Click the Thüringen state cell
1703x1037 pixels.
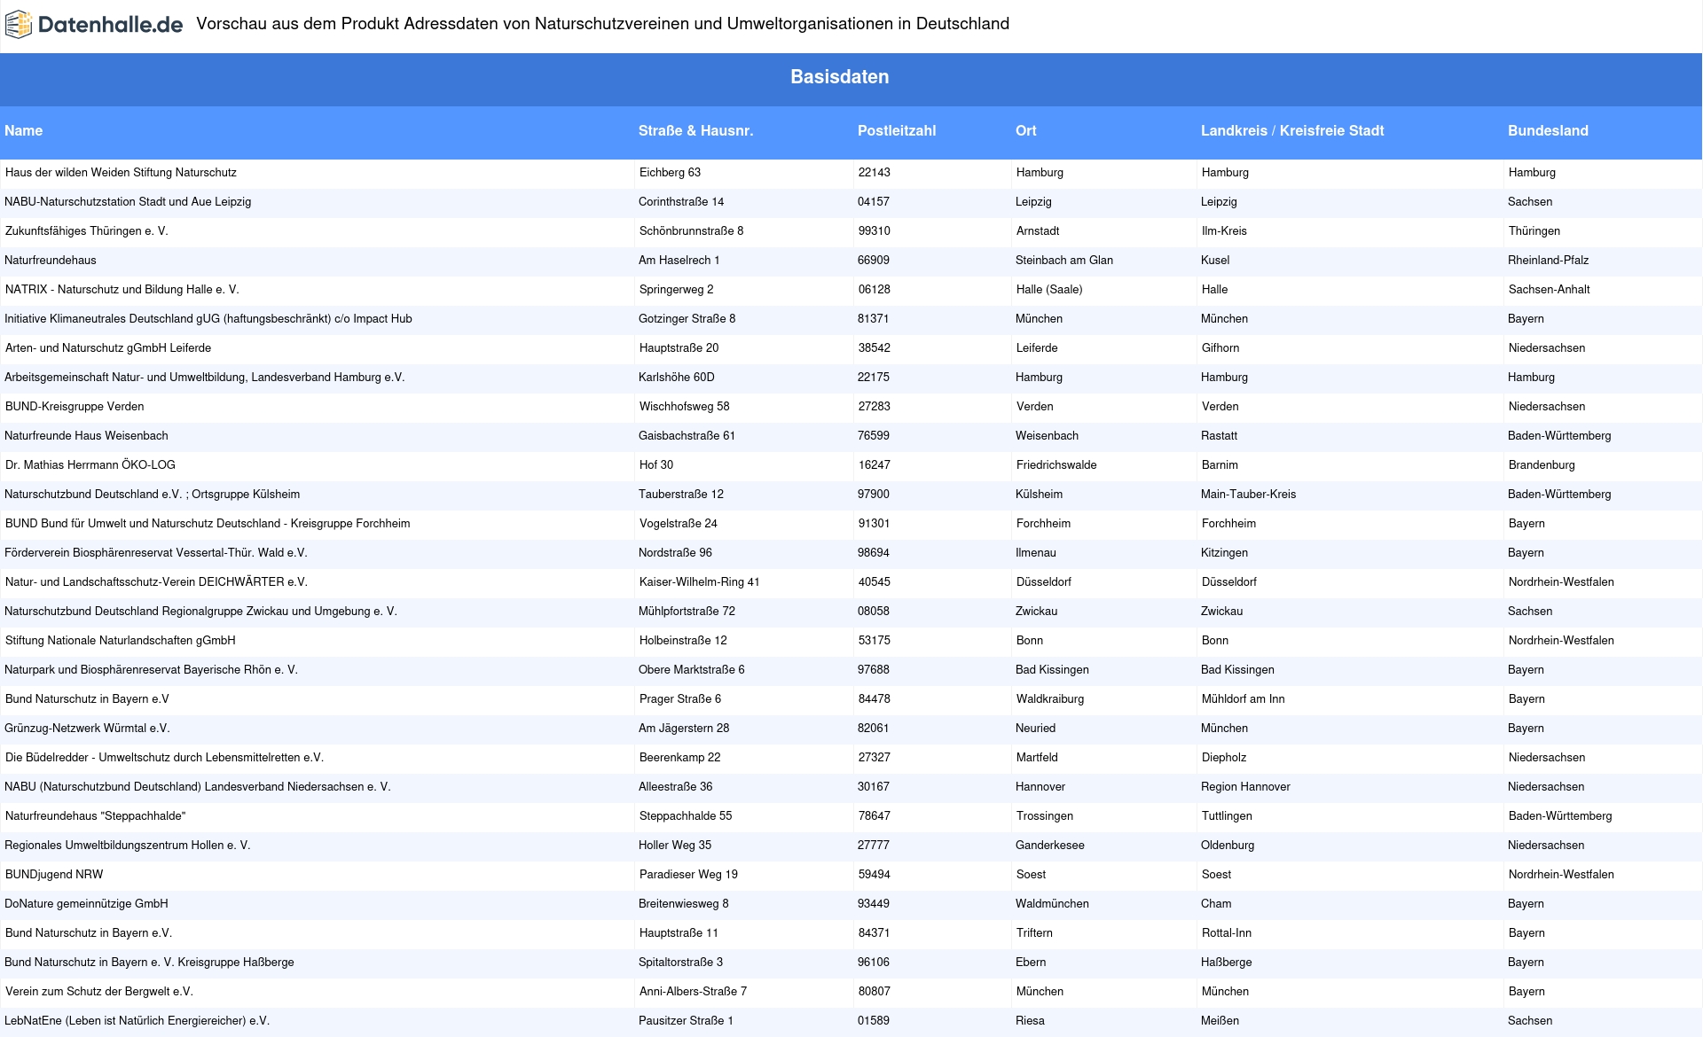click(x=1534, y=231)
